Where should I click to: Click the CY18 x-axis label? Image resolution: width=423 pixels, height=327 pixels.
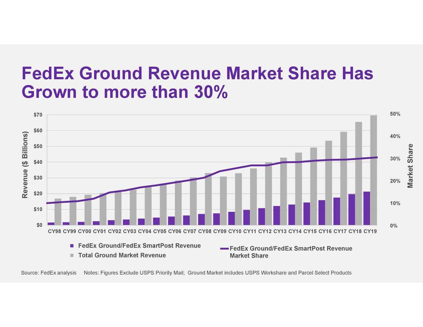(x=355, y=231)
